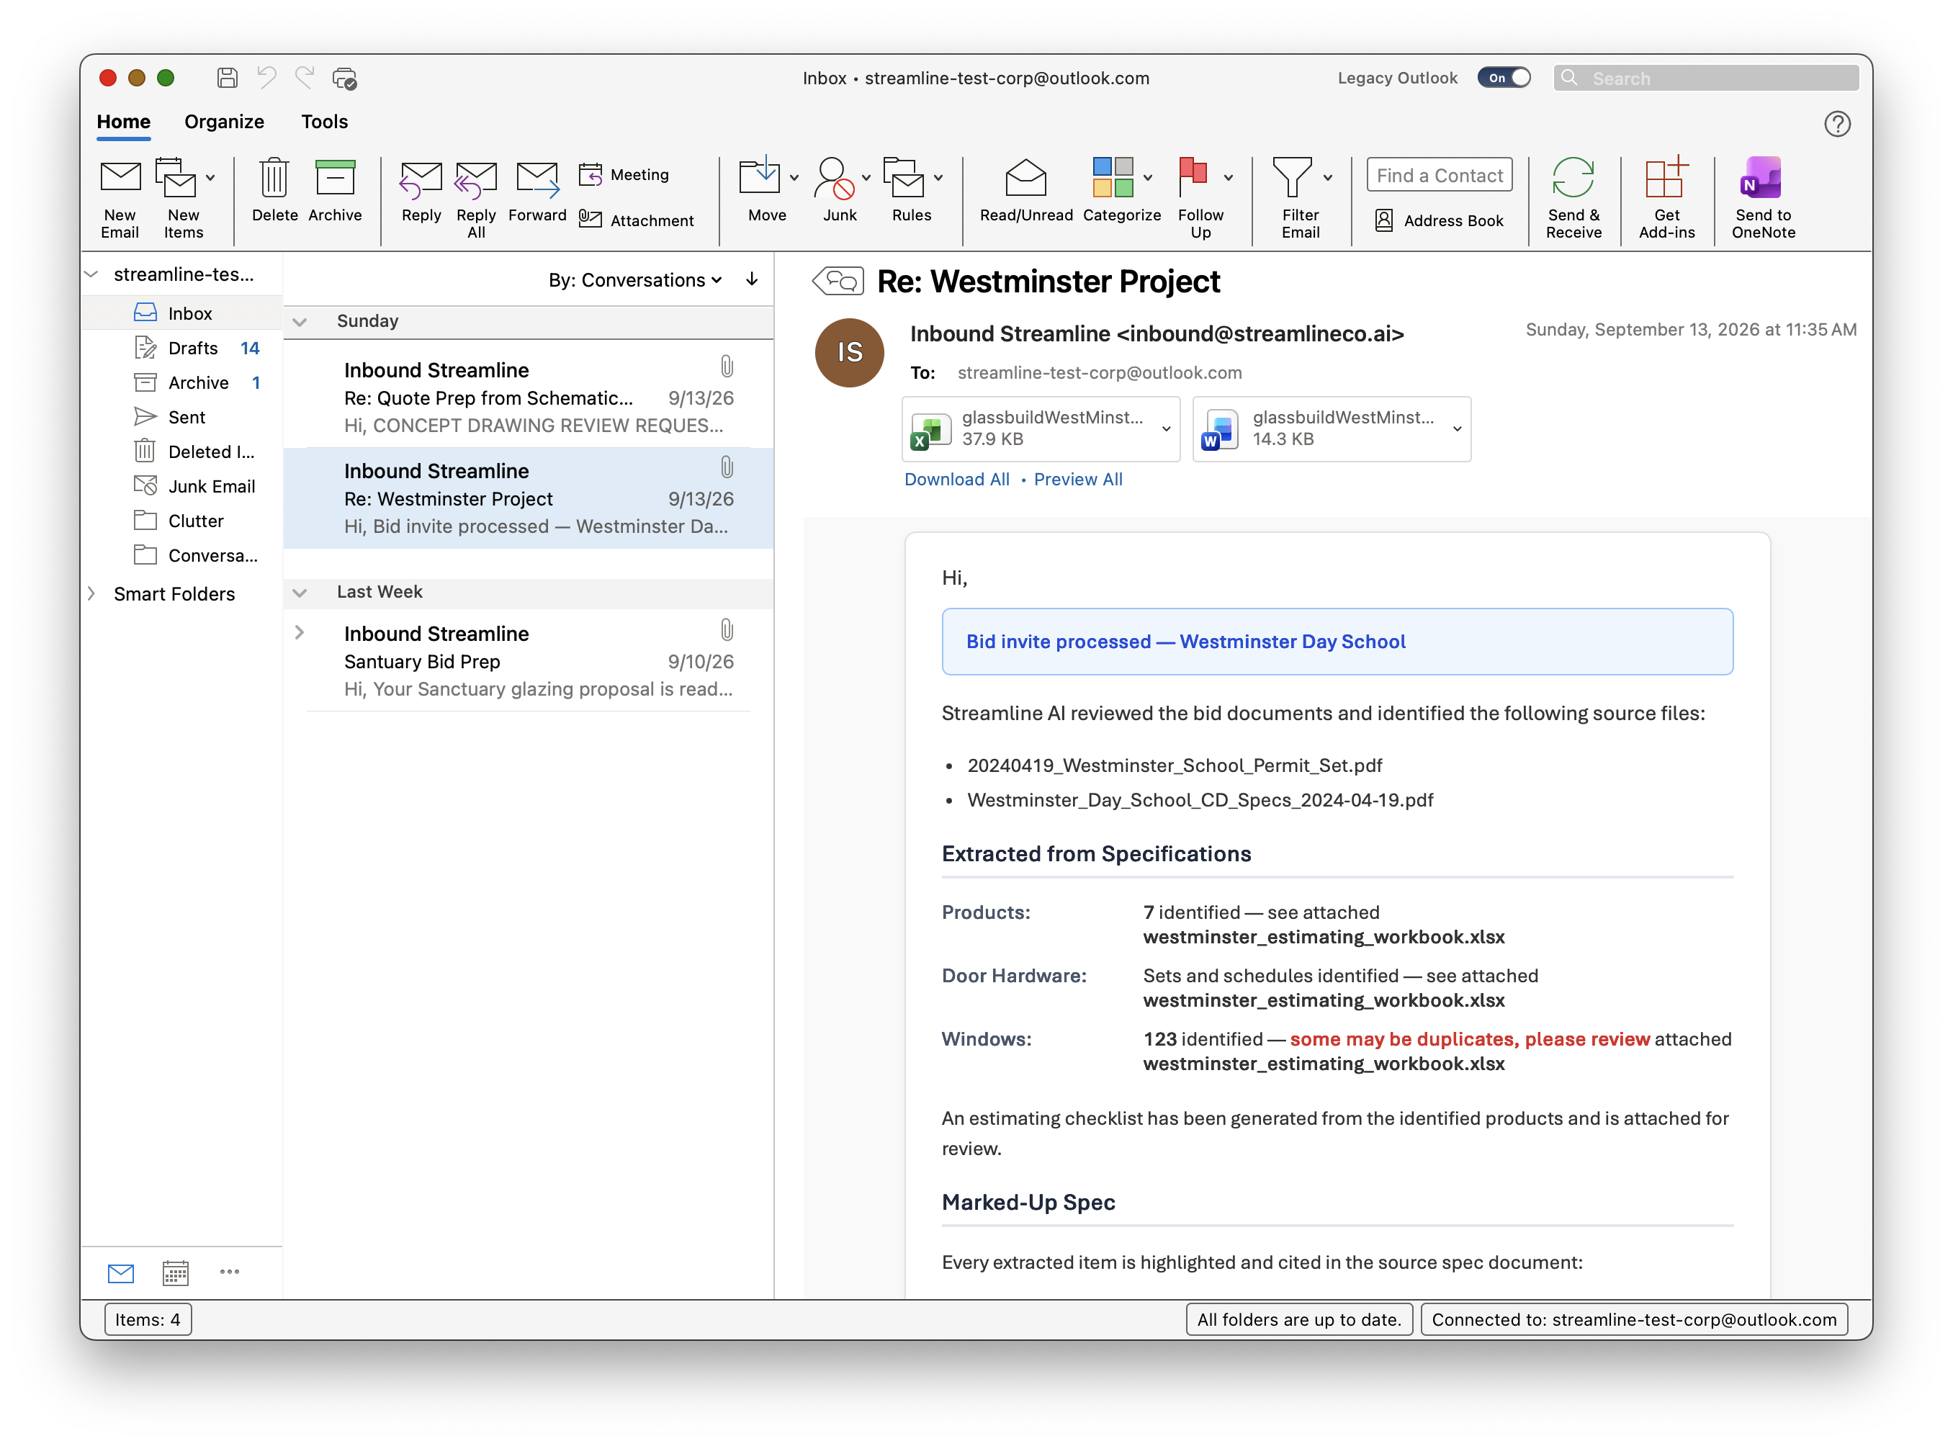
Task: Open the Follow Up dropdown arrow
Action: point(1227,178)
